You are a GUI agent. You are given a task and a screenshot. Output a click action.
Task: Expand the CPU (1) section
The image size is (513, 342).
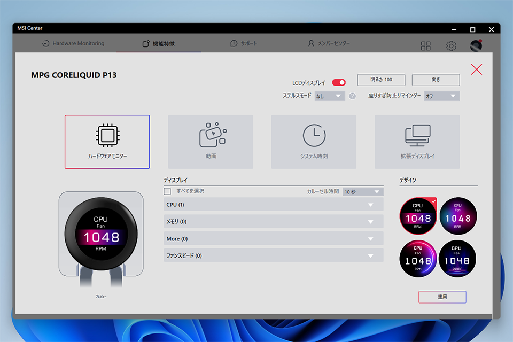click(x=274, y=205)
